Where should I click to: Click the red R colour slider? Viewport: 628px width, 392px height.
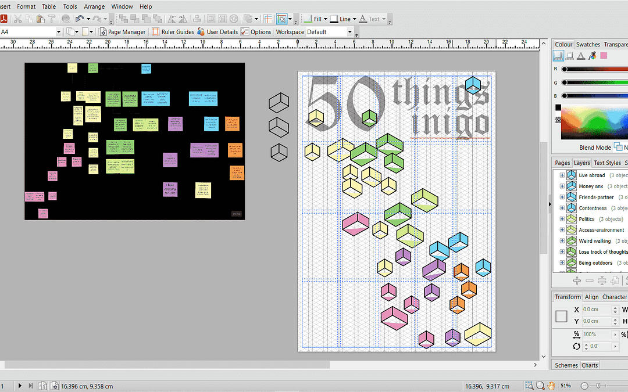pos(593,69)
